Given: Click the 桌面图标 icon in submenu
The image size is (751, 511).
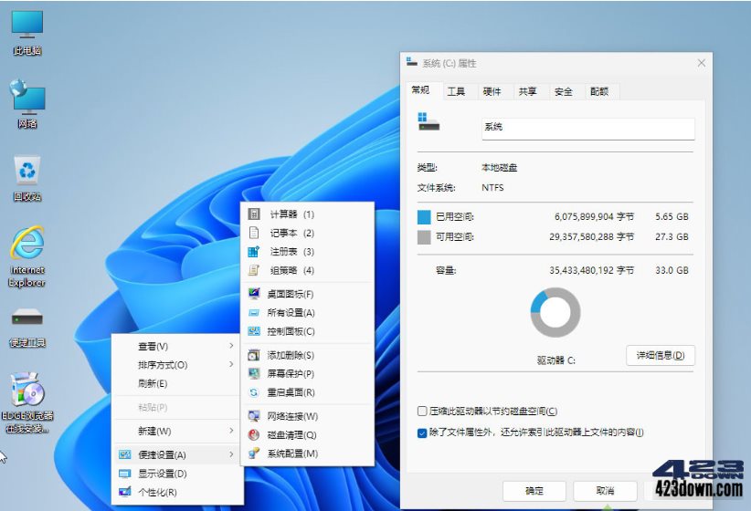Looking at the screenshot, I should click(254, 293).
